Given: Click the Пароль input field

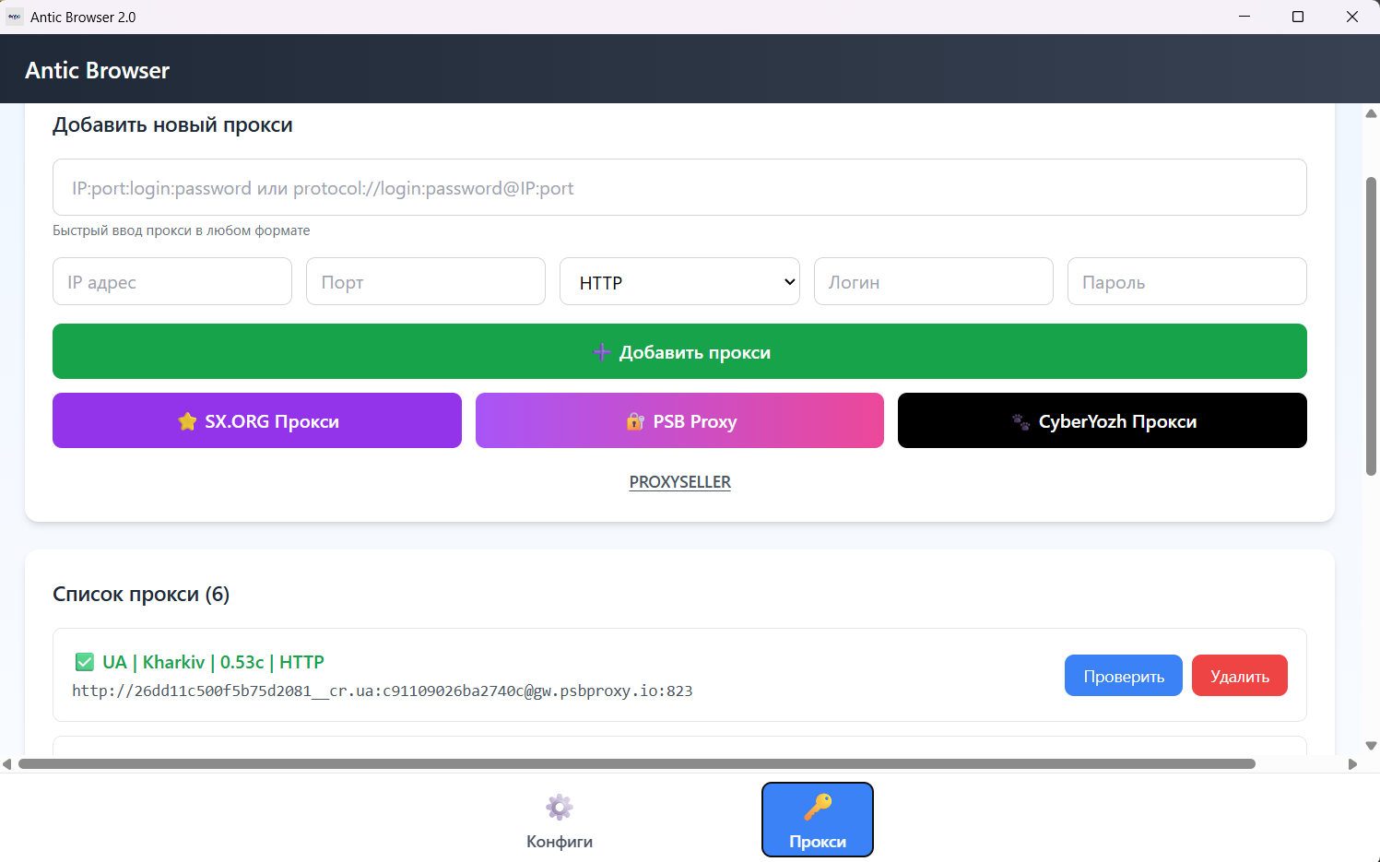Looking at the screenshot, I should [x=1186, y=282].
